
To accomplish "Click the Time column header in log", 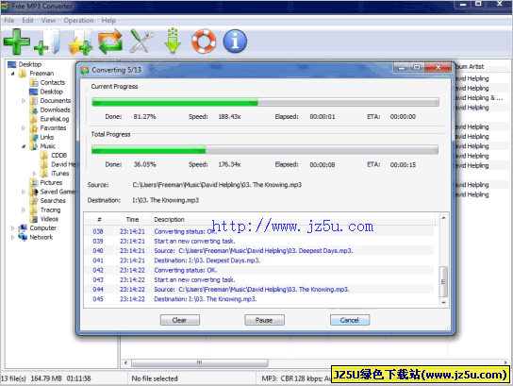I will pyautogui.click(x=133, y=220).
